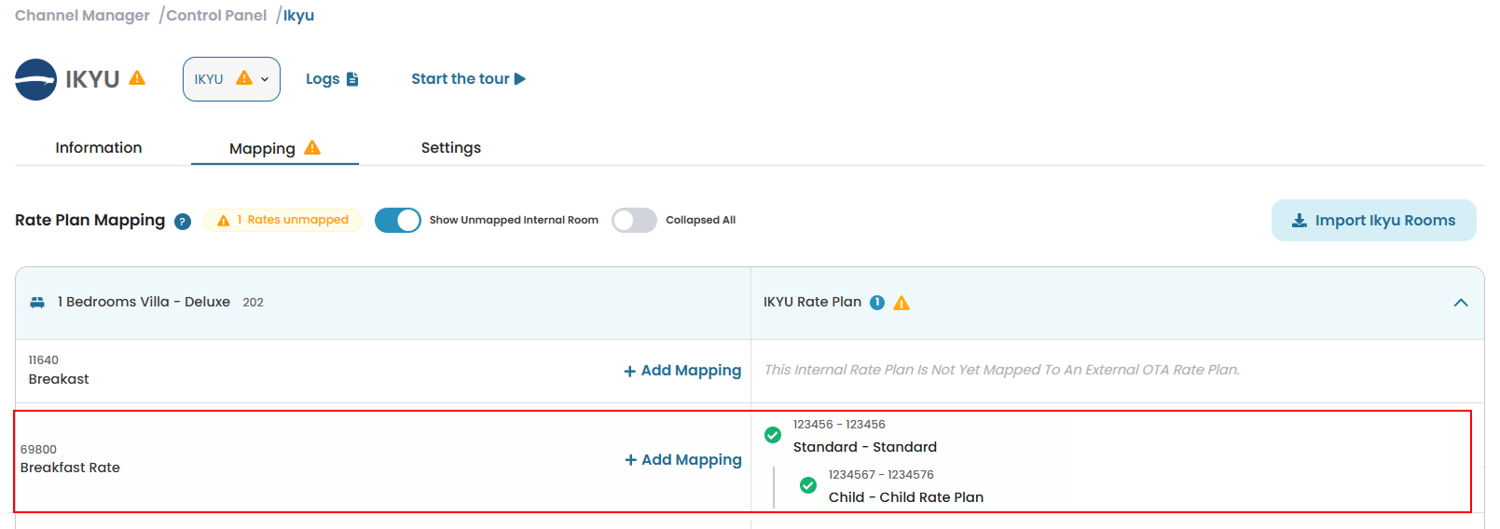Select the Mapping tab
Screen dimensions: 1500x529
click(x=274, y=148)
